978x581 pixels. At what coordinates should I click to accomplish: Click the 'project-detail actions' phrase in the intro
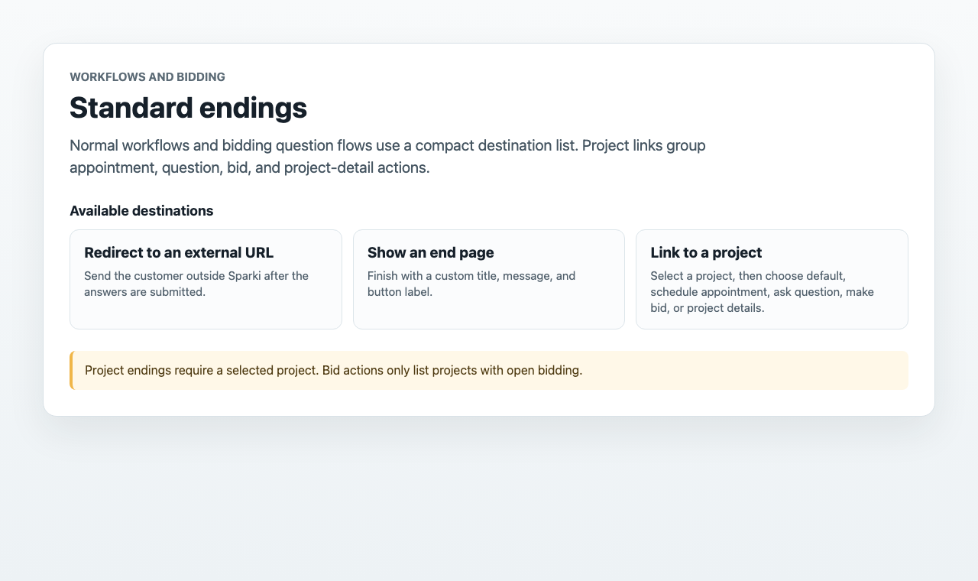click(357, 167)
